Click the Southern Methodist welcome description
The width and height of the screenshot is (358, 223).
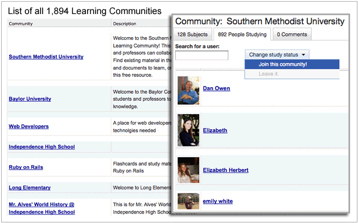click(142, 57)
